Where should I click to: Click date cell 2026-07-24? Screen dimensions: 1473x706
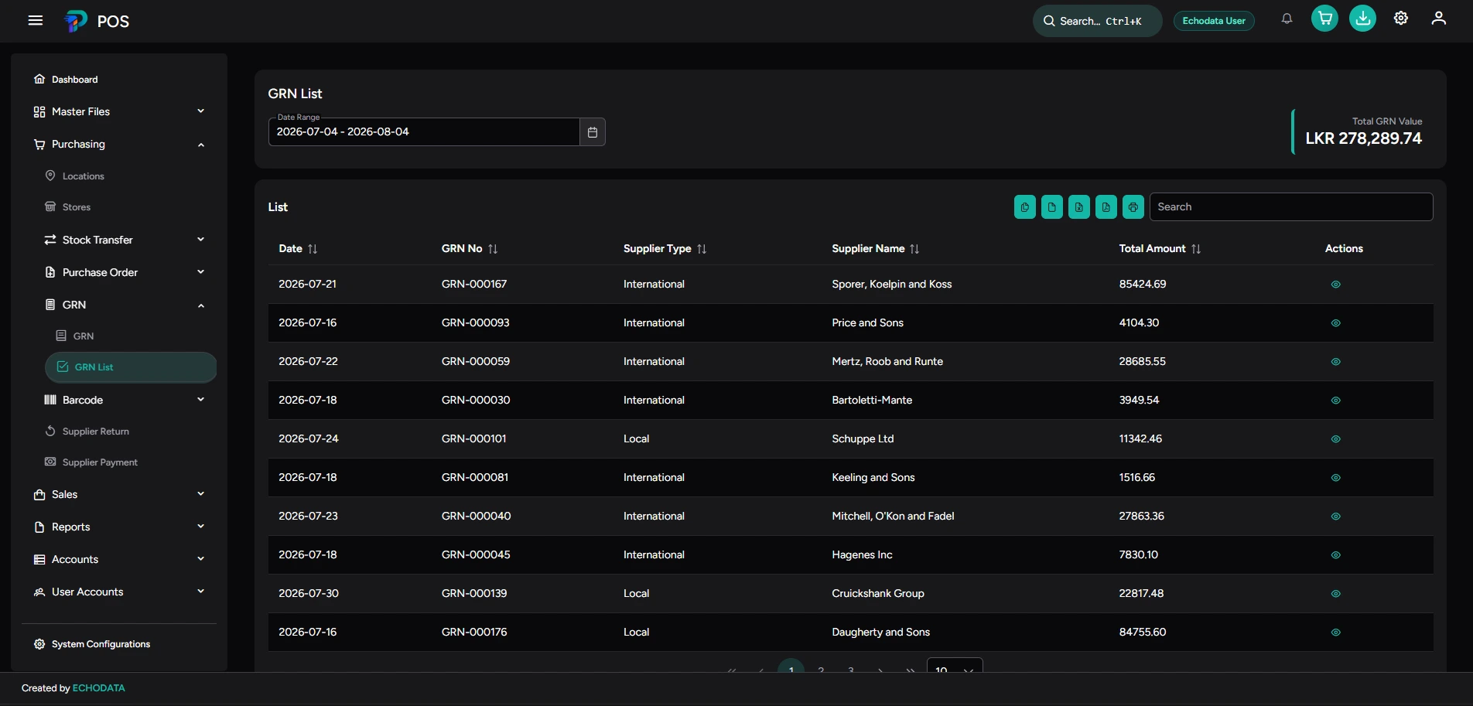[x=309, y=439]
